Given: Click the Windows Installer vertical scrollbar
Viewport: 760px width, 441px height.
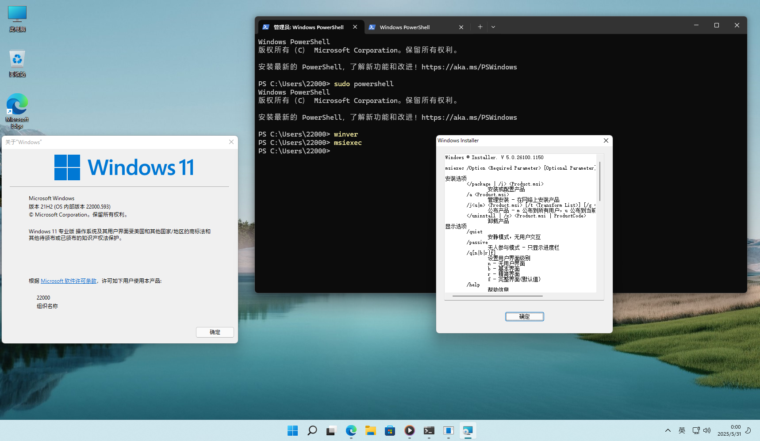Looking at the screenshot, I should pos(600,181).
